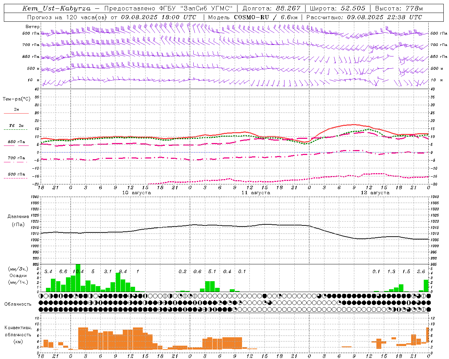Screen dimensions: 449x359
Task: Click the 6.6 precipitation total
Action: (x=63, y=272)
